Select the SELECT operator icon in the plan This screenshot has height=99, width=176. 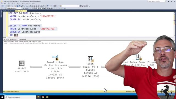pos(22,63)
